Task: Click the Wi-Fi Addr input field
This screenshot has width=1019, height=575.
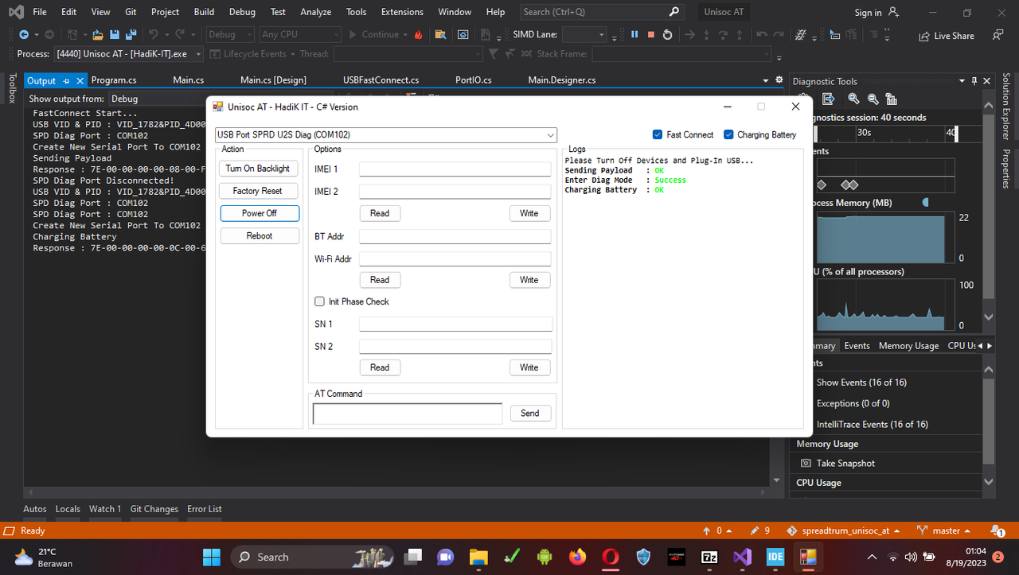Action: [455, 259]
